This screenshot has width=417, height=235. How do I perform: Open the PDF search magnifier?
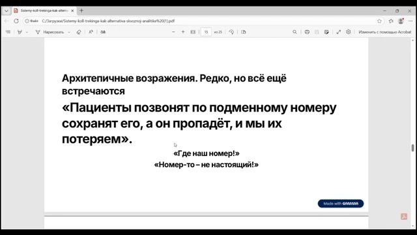295,32
